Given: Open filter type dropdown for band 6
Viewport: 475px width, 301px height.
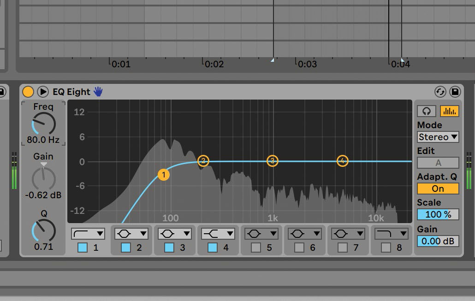Looking at the screenshot, I should [304, 234].
